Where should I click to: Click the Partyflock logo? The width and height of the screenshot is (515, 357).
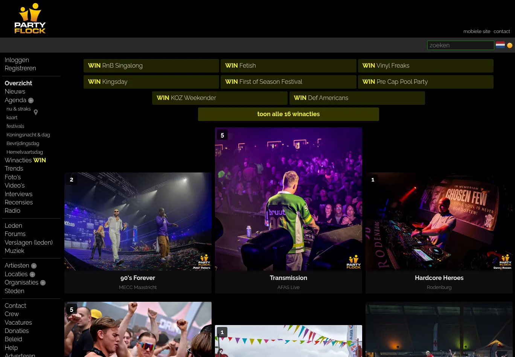point(30,19)
